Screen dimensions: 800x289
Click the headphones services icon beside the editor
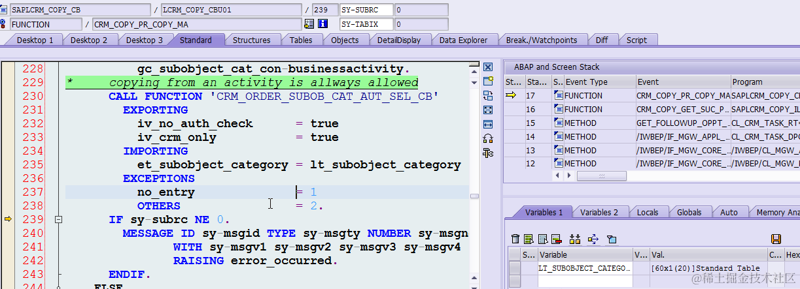click(x=488, y=138)
